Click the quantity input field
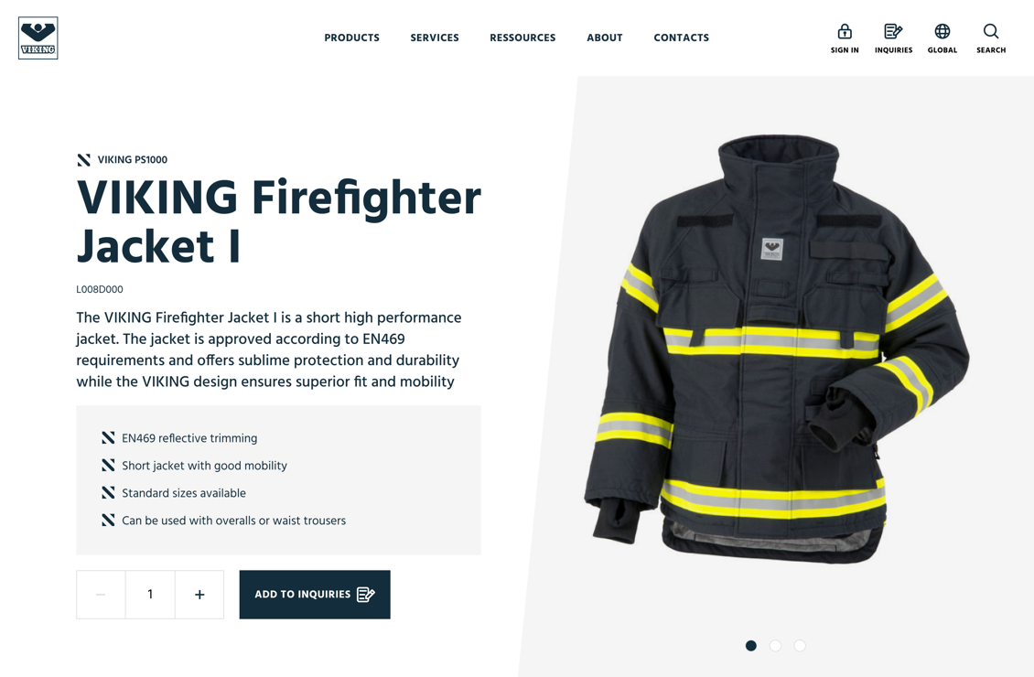The height and width of the screenshot is (677, 1034). [150, 595]
